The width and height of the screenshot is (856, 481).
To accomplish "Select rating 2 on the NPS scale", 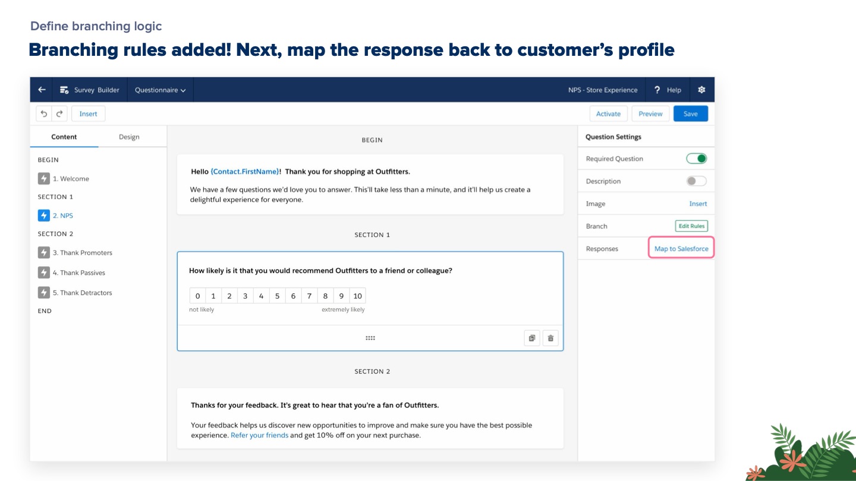I will click(x=229, y=296).
